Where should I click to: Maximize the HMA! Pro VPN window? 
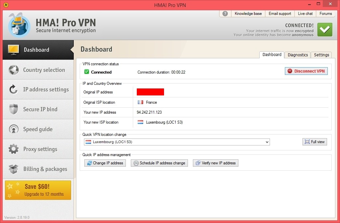pyautogui.click(x=318, y=4)
